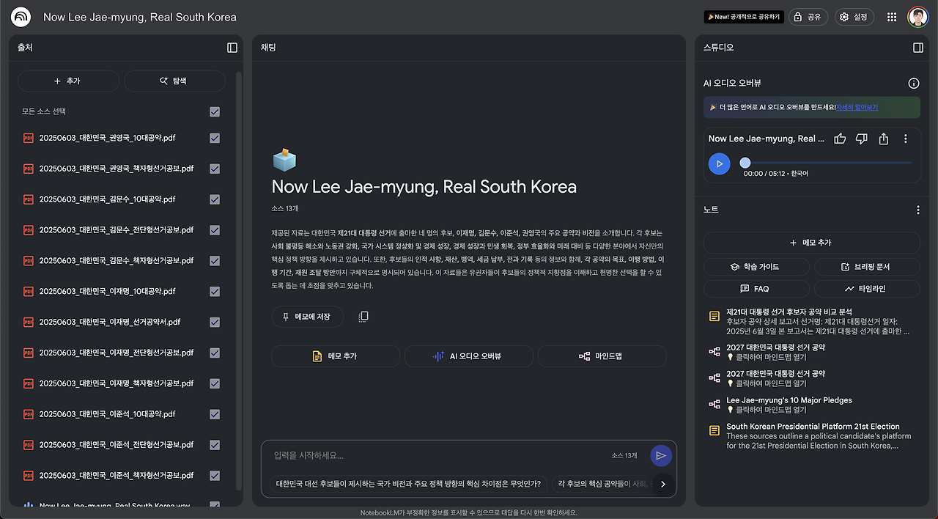
Task: Open the Google apps grid menu
Action: [x=891, y=16]
